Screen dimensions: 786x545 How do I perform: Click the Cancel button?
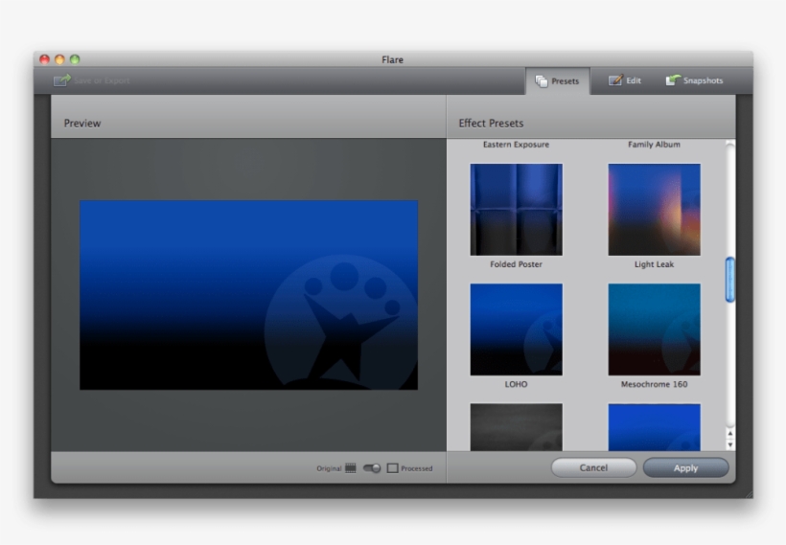[593, 467]
